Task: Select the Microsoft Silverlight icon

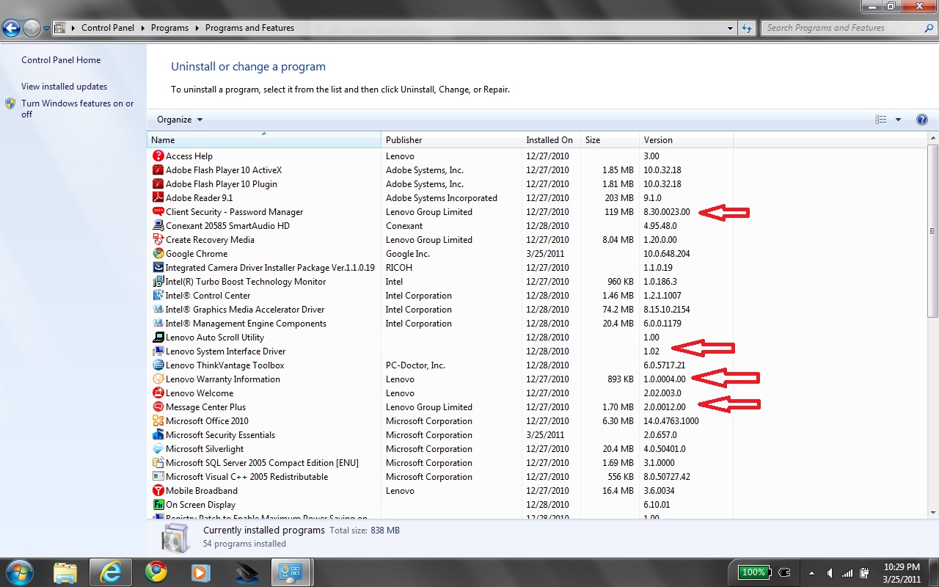Action: point(158,448)
